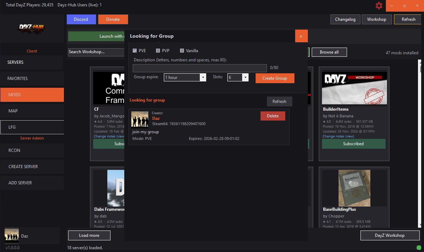The image size is (424, 252).
Task: Expand the Group expire dropdown
Action: (x=203, y=78)
